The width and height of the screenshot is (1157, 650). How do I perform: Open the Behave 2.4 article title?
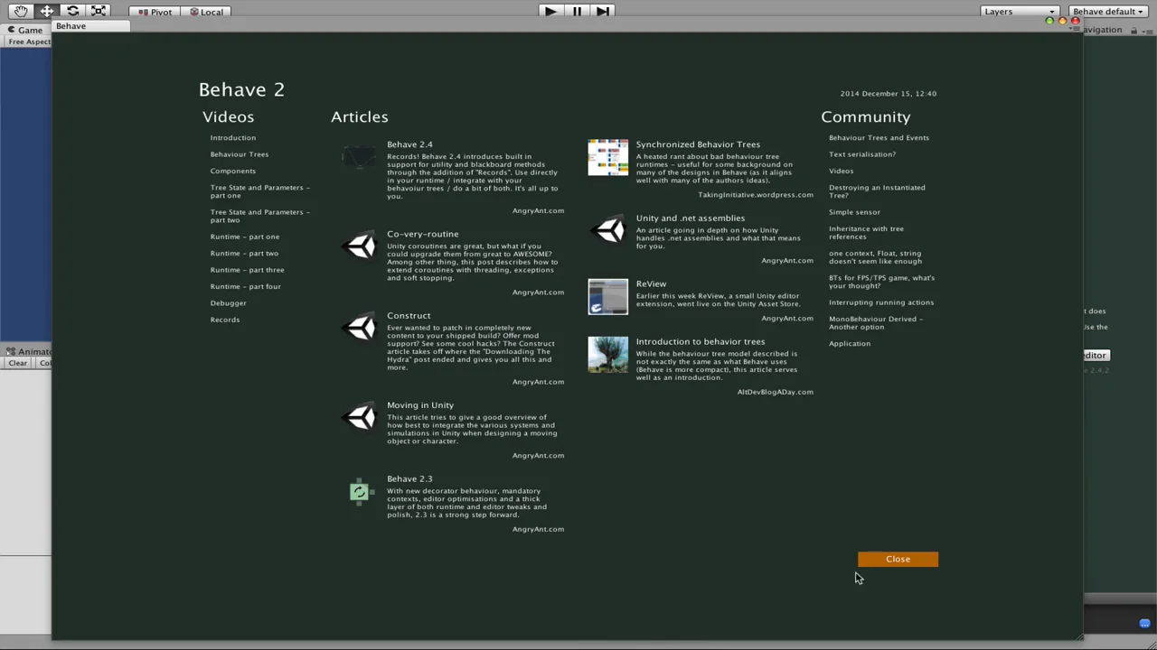(409, 144)
